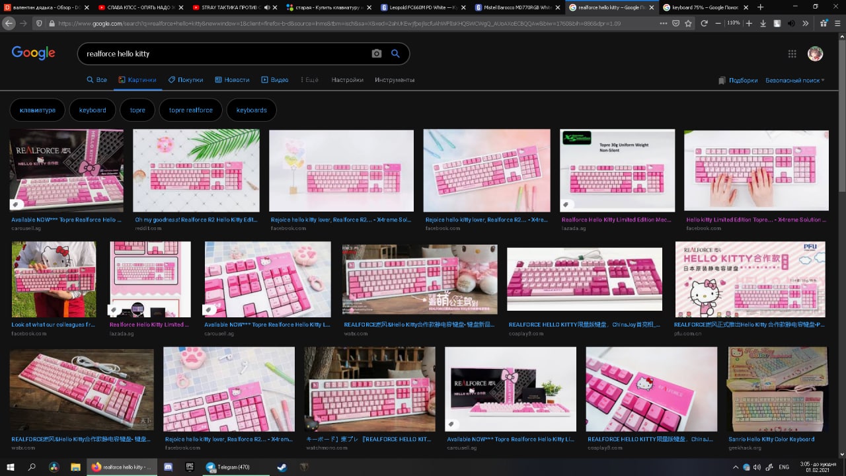846x476 pixels.
Task: Reset zoom level showing 110%
Action: click(734, 23)
